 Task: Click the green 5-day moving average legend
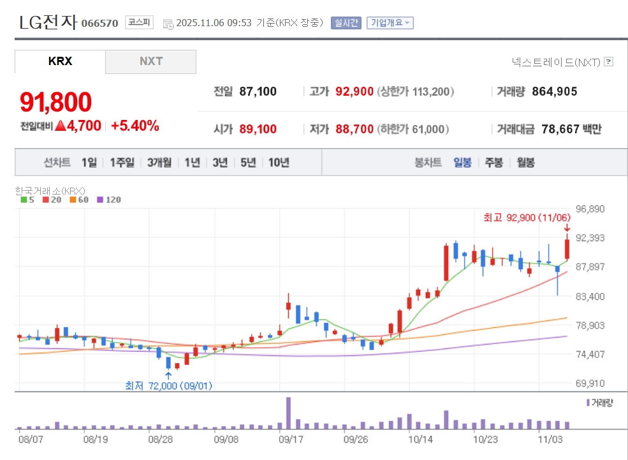point(27,200)
